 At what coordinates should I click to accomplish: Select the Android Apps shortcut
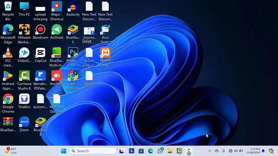(x=8, y=80)
